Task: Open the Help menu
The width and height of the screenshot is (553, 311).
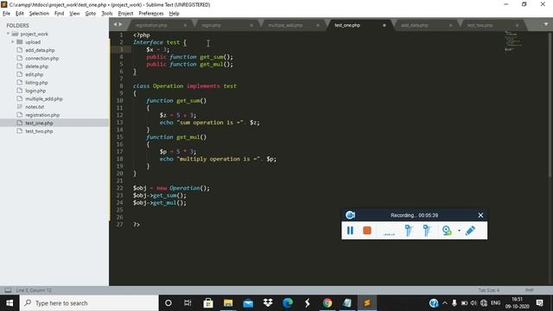Action: [x=174, y=14]
